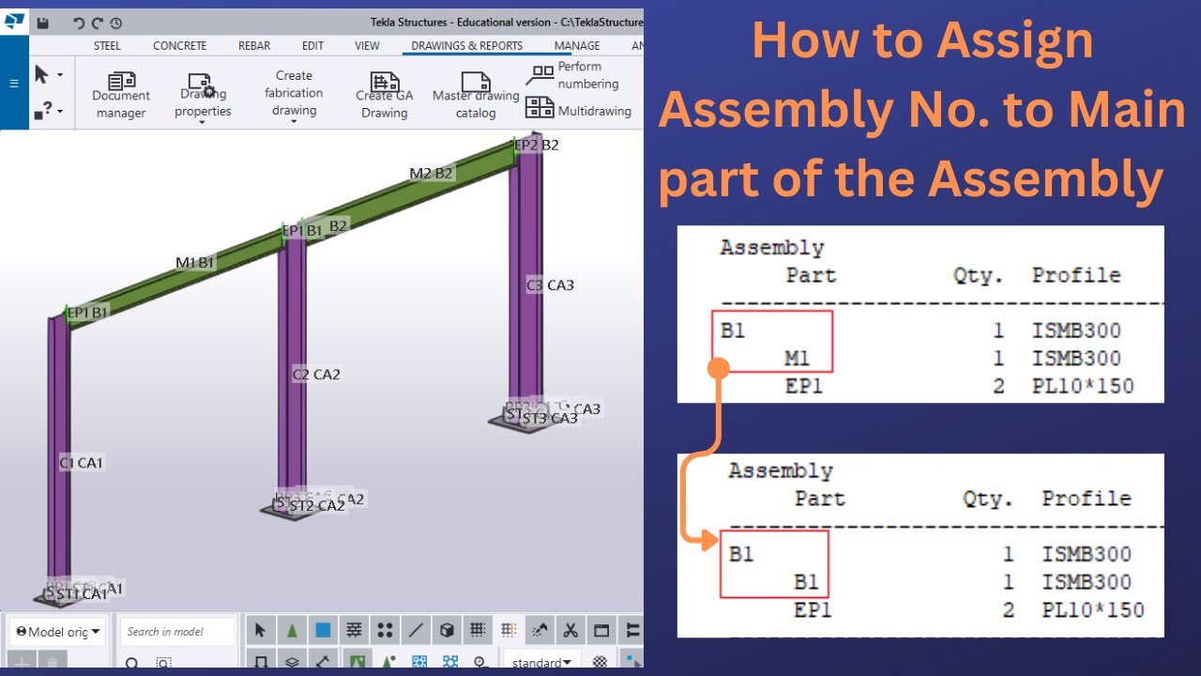The height and width of the screenshot is (676, 1201).
Task: Click the EP2 B2 end plate label
Action: (x=536, y=145)
